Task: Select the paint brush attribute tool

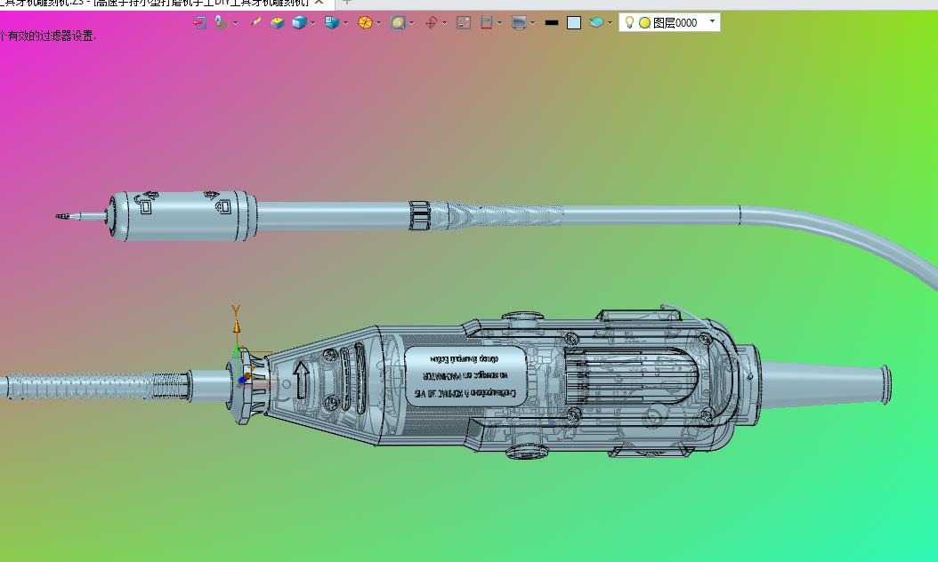Action: tap(256, 23)
